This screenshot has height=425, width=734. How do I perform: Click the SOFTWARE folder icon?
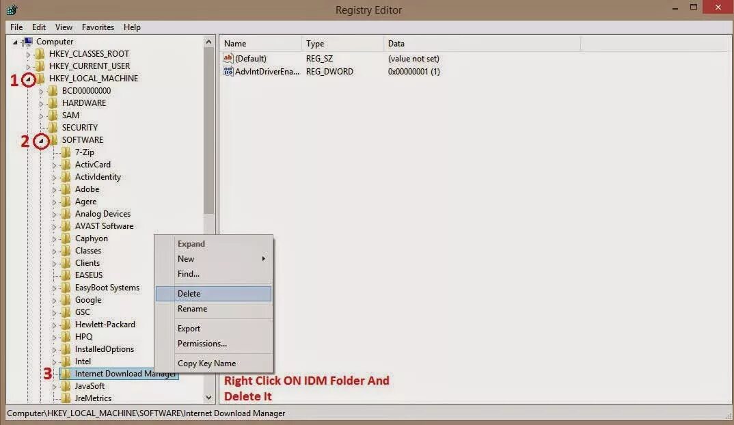[x=53, y=139]
